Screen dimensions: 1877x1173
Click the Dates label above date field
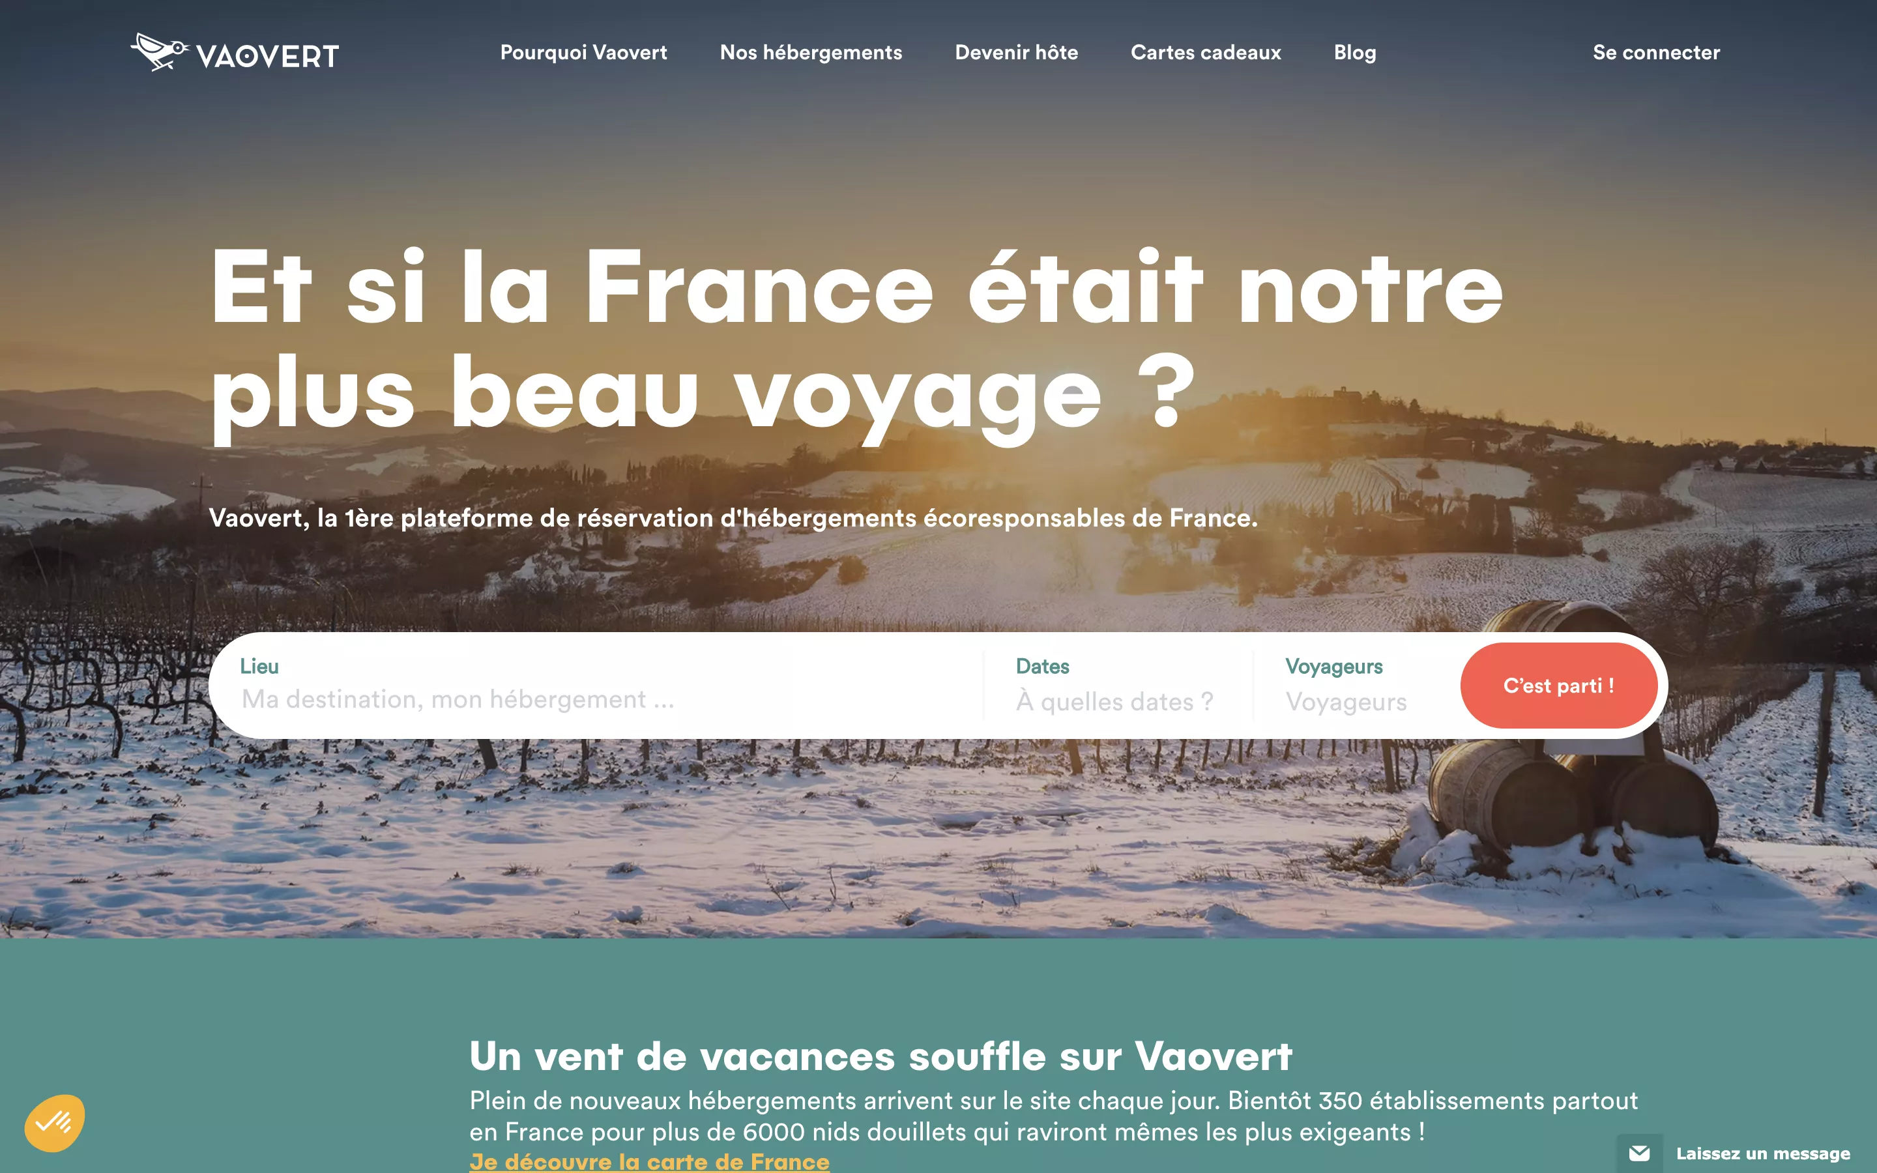1042,667
